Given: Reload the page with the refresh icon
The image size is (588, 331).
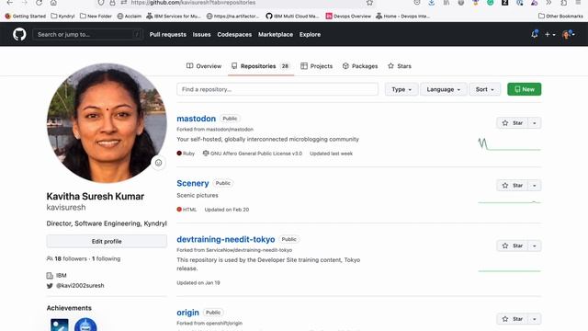Looking at the screenshot, I should coord(39,3).
